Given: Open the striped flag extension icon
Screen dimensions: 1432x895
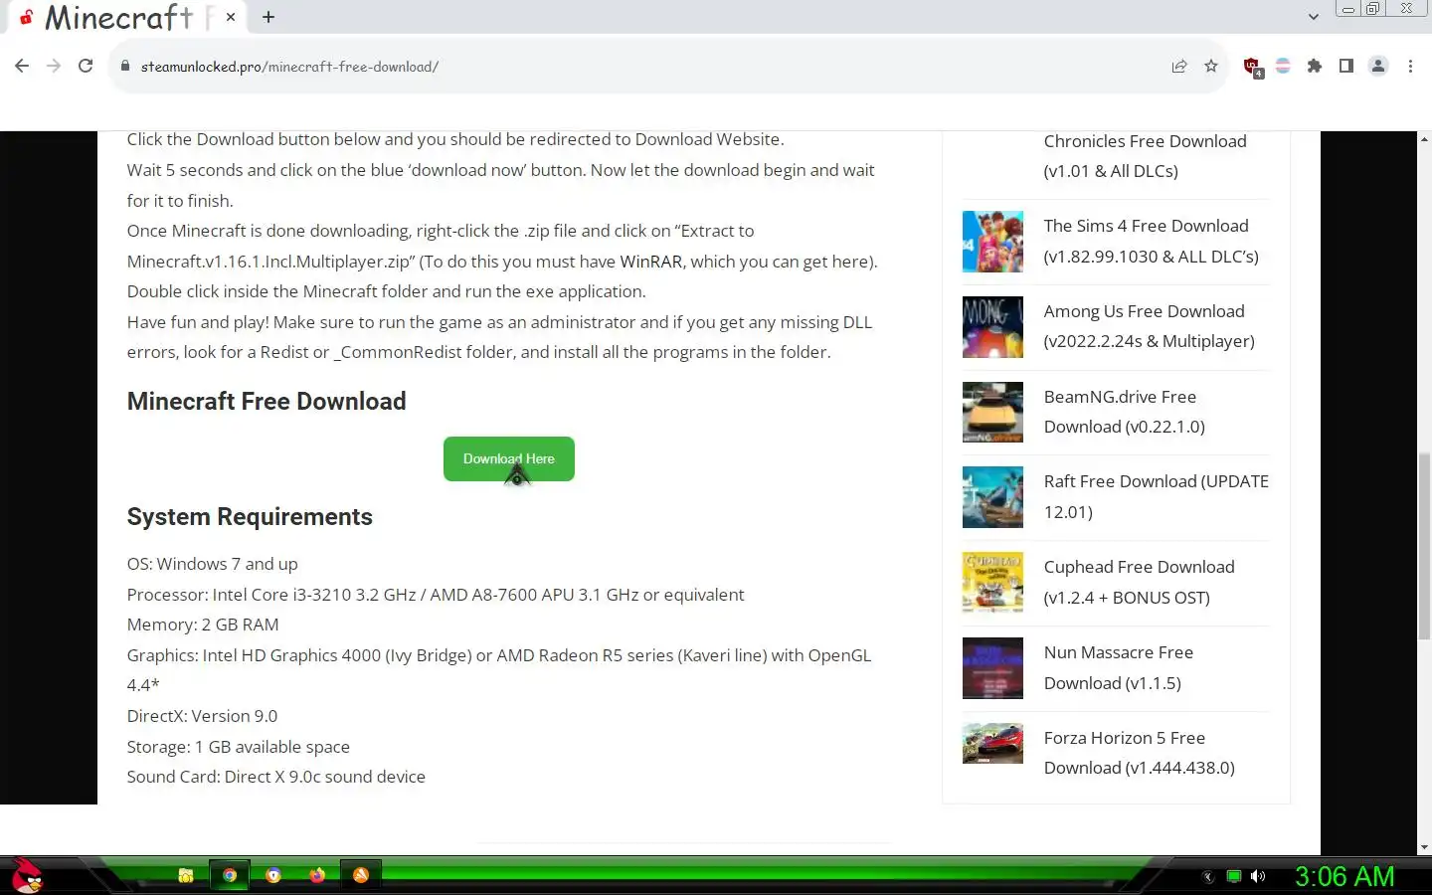Looking at the screenshot, I should 1283,67.
